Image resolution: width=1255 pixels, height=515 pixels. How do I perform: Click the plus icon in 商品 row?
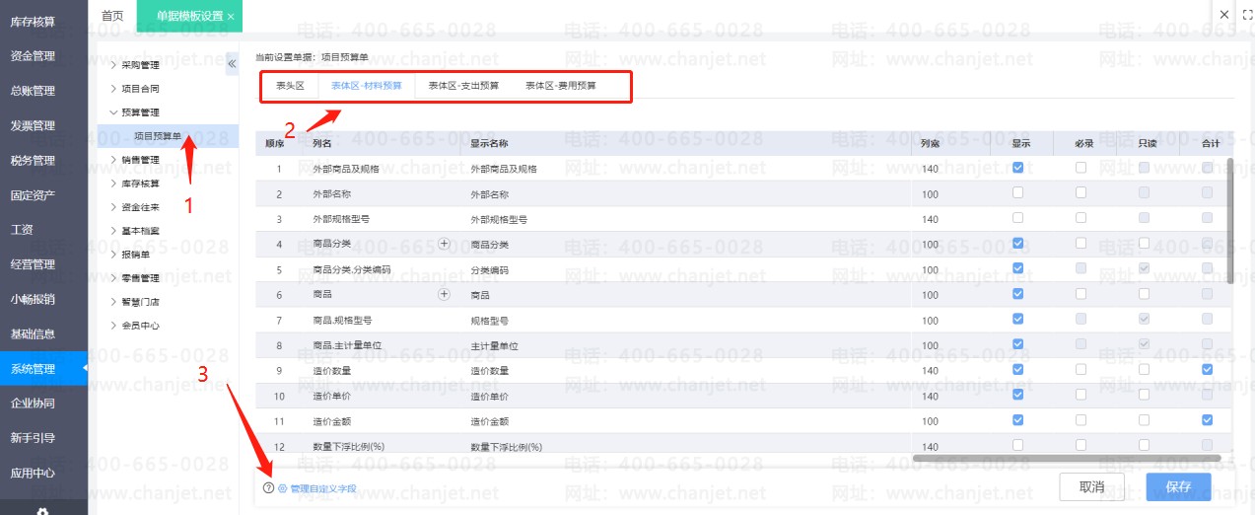(x=444, y=294)
